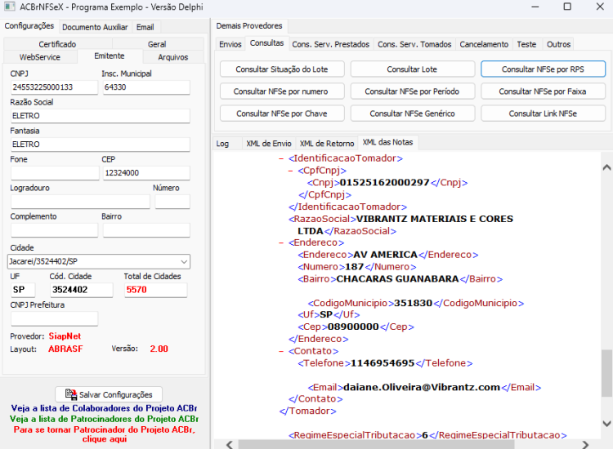Open the Patrocinadores do Projeto ACBr link

104,419
